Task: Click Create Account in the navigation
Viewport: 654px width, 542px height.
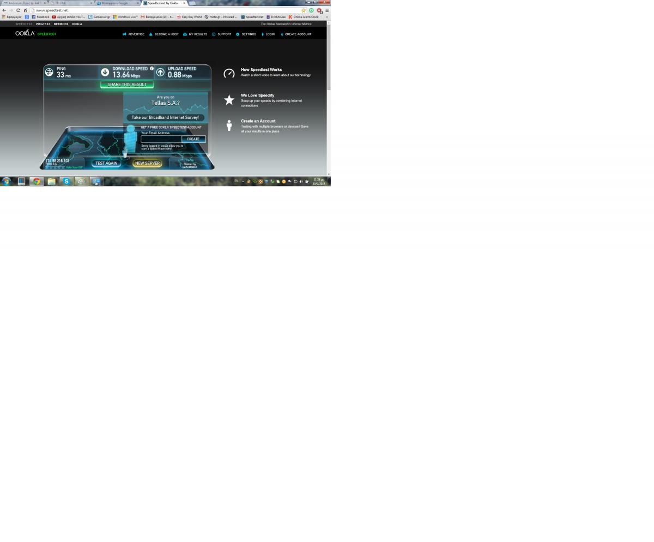Action: 296,34
